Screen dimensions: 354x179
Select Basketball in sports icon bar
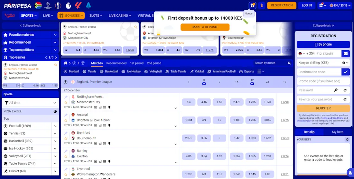pos(109,71)
